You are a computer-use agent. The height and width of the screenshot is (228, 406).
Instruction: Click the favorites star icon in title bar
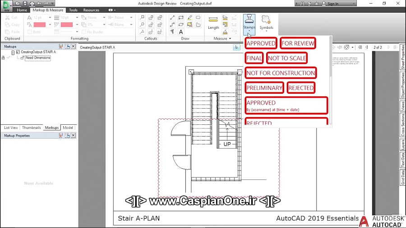coord(316,4)
